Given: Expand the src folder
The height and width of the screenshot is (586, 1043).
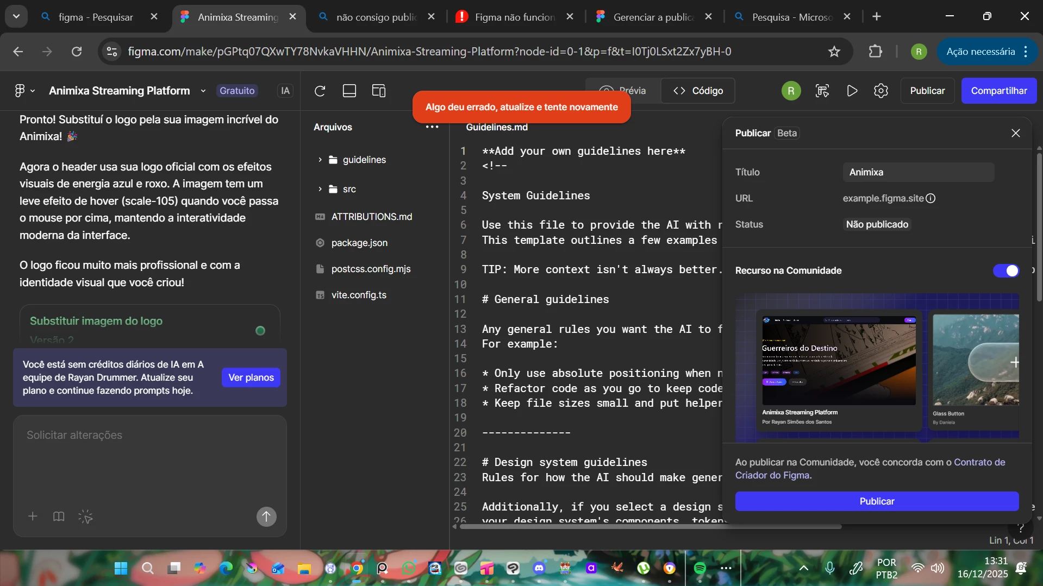Looking at the screenshot, I should 320,189.
